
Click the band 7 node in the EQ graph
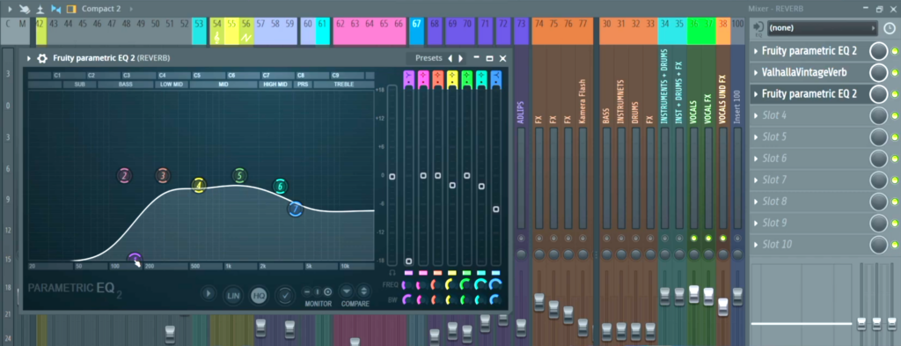[296, 210]
